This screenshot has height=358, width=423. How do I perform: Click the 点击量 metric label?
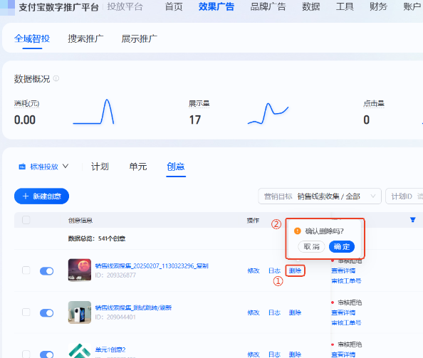[x=374, y=103]
